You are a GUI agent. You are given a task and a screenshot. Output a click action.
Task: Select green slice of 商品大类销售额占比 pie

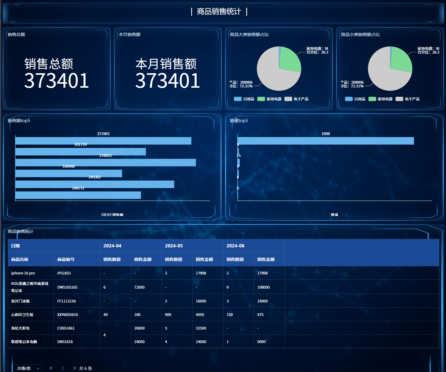tap(289, 59)
